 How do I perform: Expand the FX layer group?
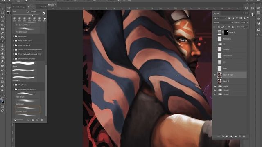pos(218,44)
